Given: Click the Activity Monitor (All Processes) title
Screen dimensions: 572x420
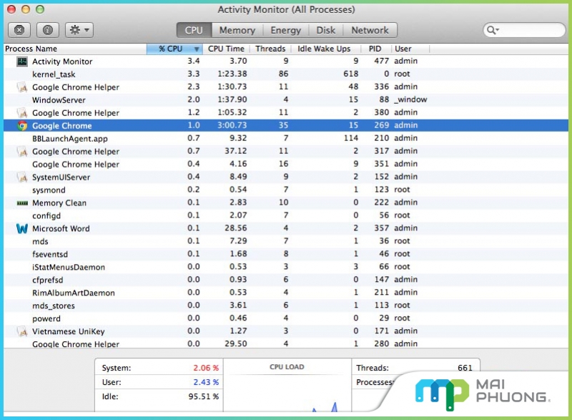Looking at the screenshot, I should 286,9.
